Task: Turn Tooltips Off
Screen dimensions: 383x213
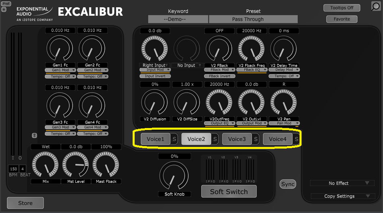Action: pyautogui.click(x=342, y=8)
